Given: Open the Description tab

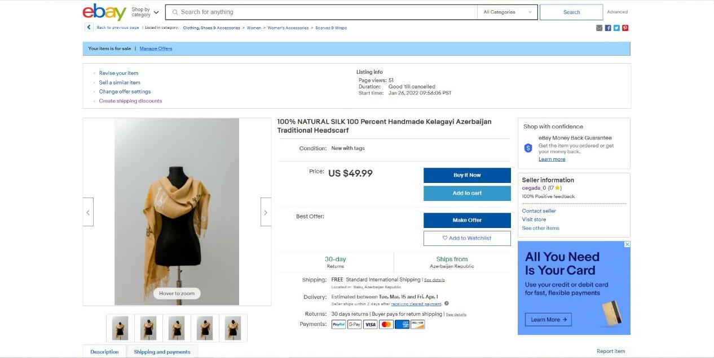Looking at the screenshot, I should pos(104,352).
